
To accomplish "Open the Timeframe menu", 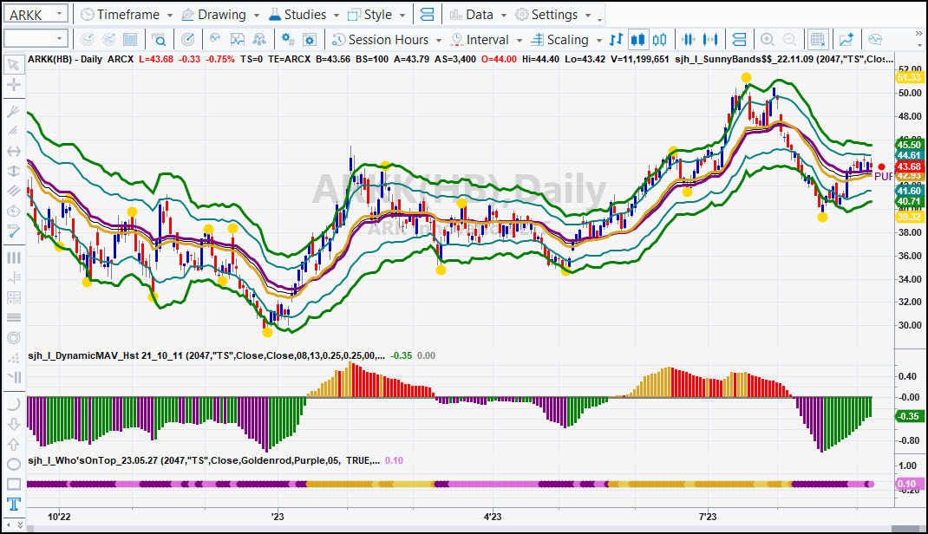I will (x=127, y=14).
